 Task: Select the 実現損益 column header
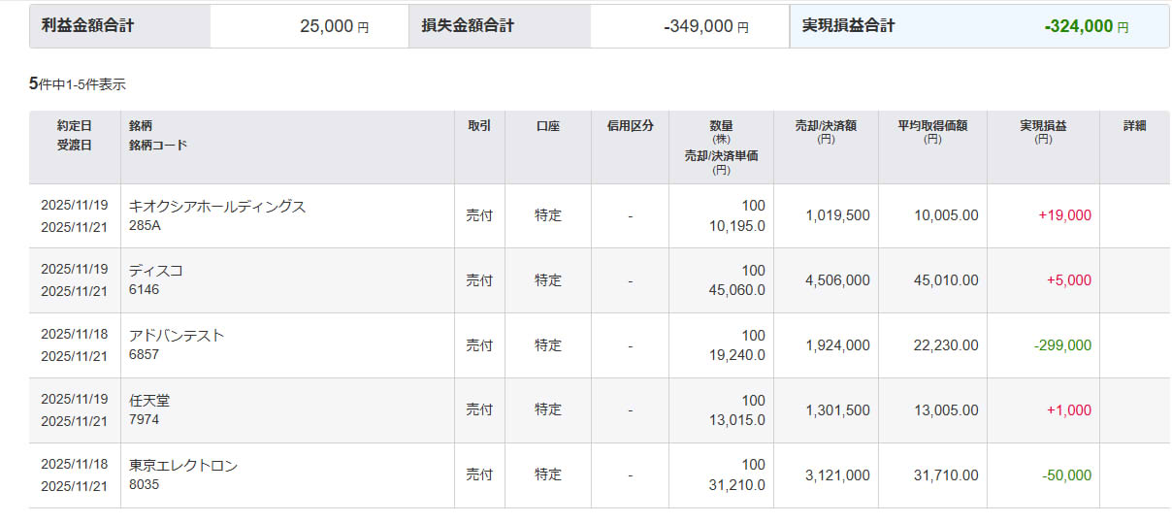click(1043, 126)
